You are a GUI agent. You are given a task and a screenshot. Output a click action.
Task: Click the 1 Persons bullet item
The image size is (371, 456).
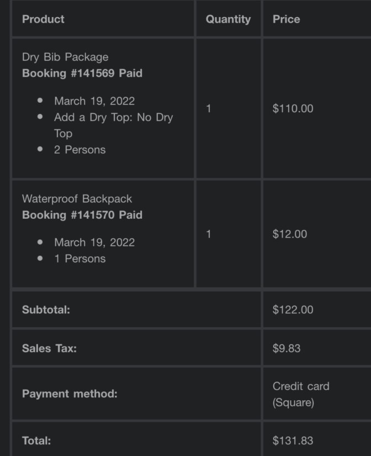tap(79, 258)
